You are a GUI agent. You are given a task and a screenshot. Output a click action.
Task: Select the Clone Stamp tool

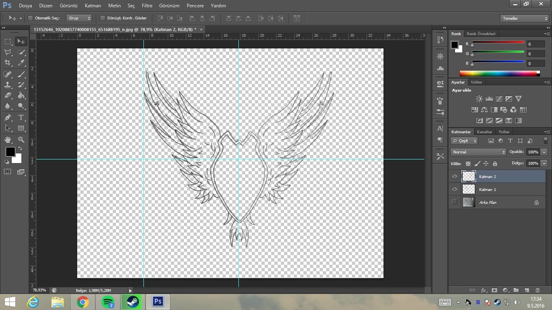point(8,85)
